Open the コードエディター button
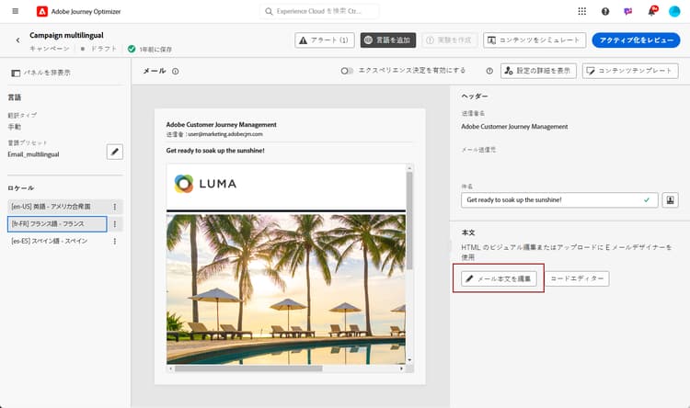 (x=577, y=278)
